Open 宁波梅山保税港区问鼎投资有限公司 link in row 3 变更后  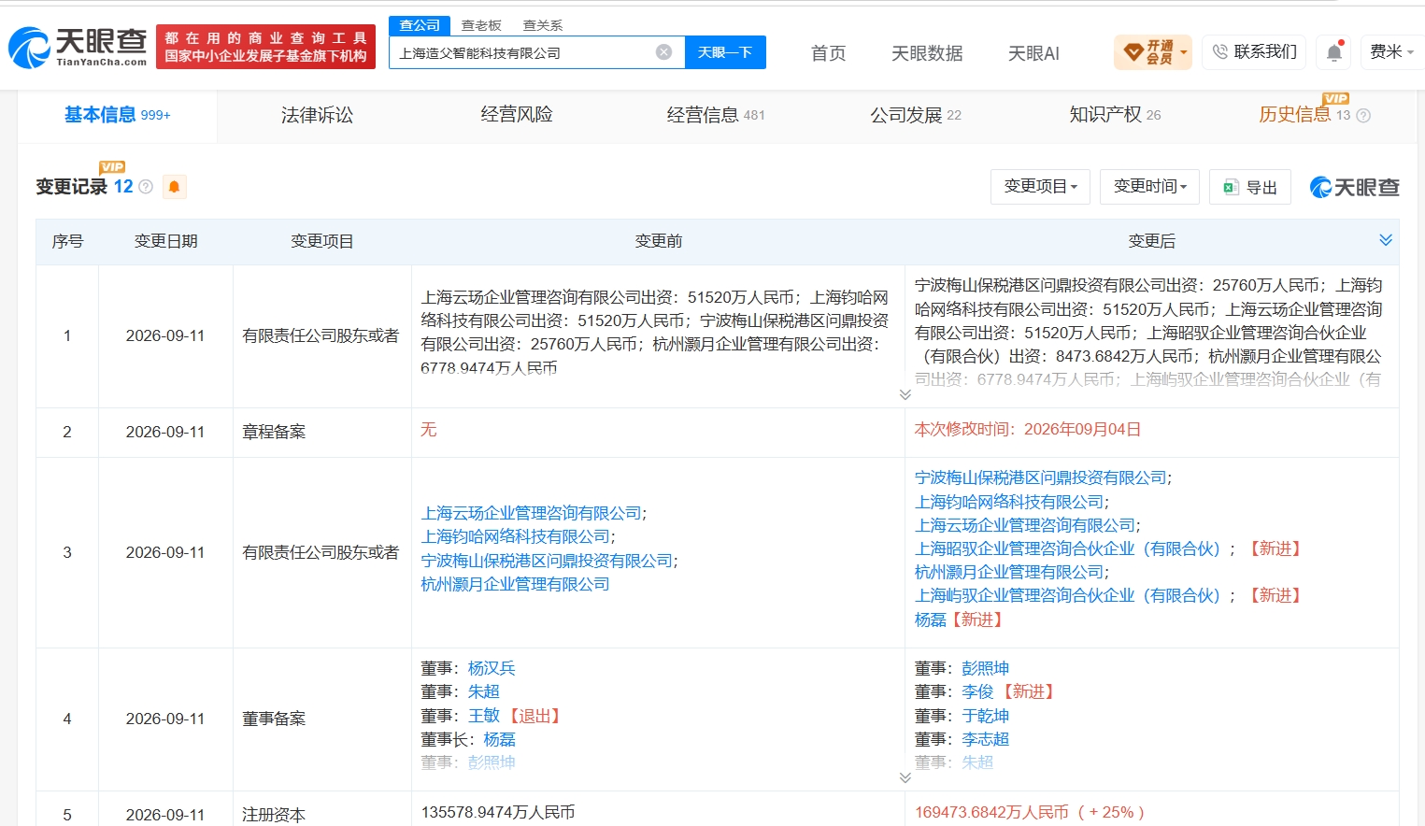[1041, 477]
